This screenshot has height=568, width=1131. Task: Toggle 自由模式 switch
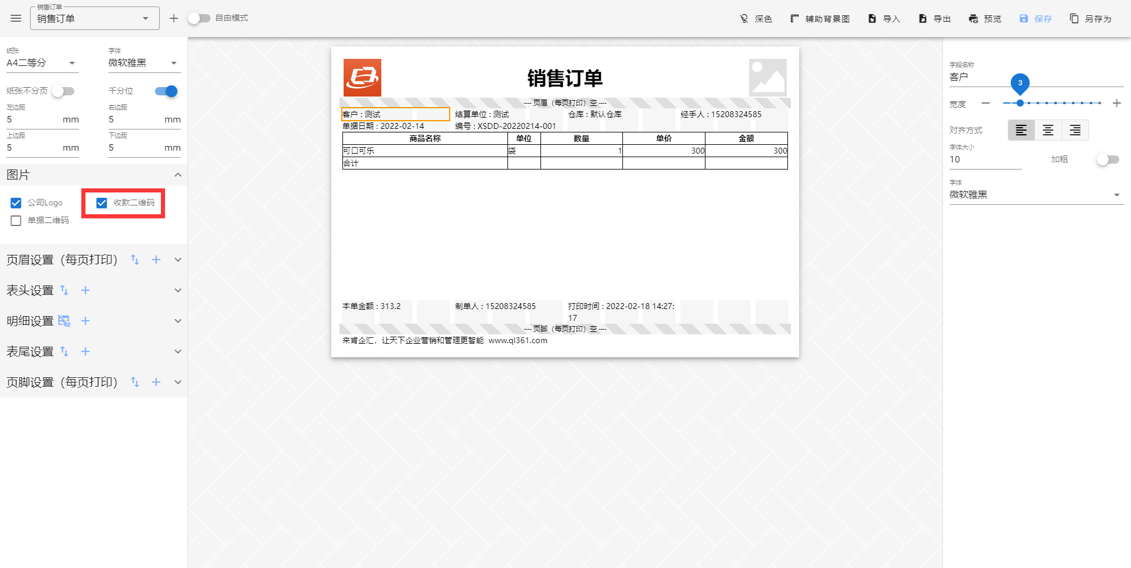click(199, 18)
